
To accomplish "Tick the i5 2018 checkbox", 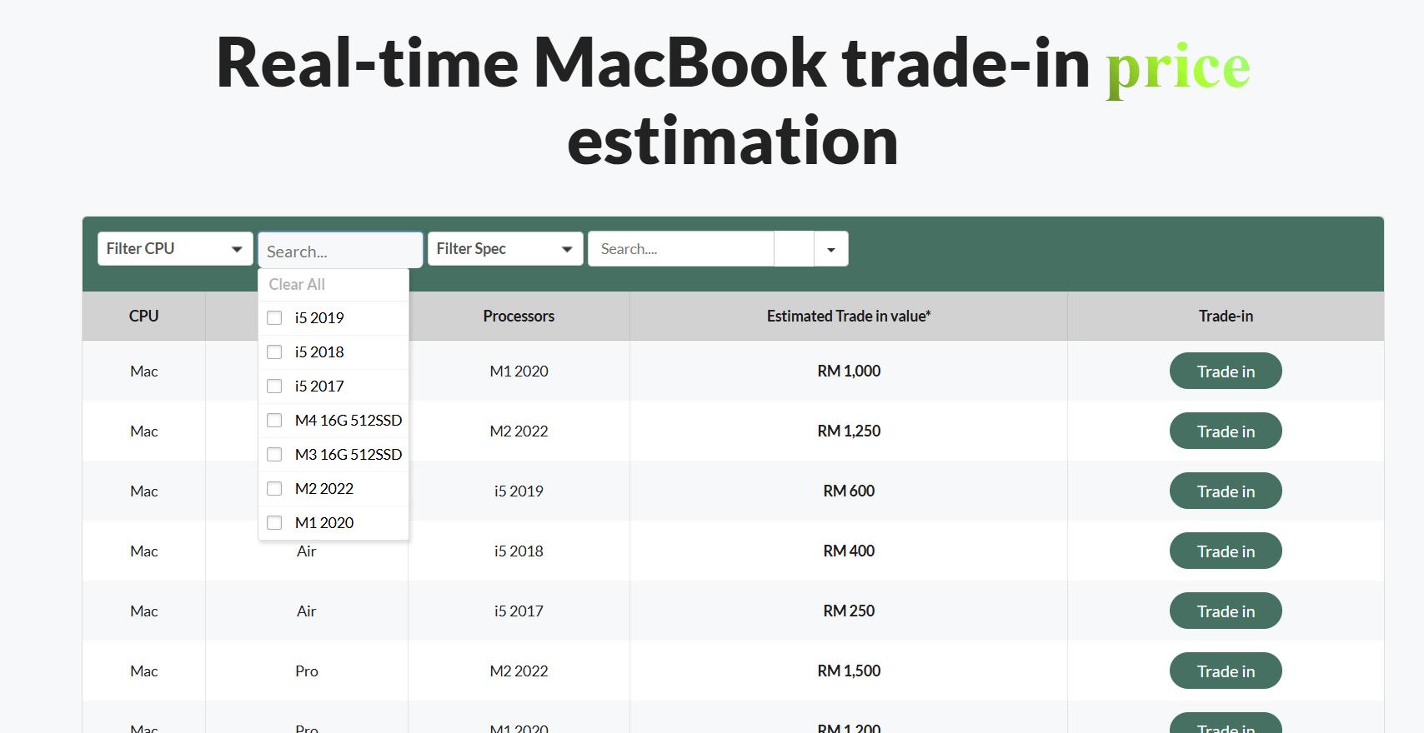I will (x=274, y=352).
